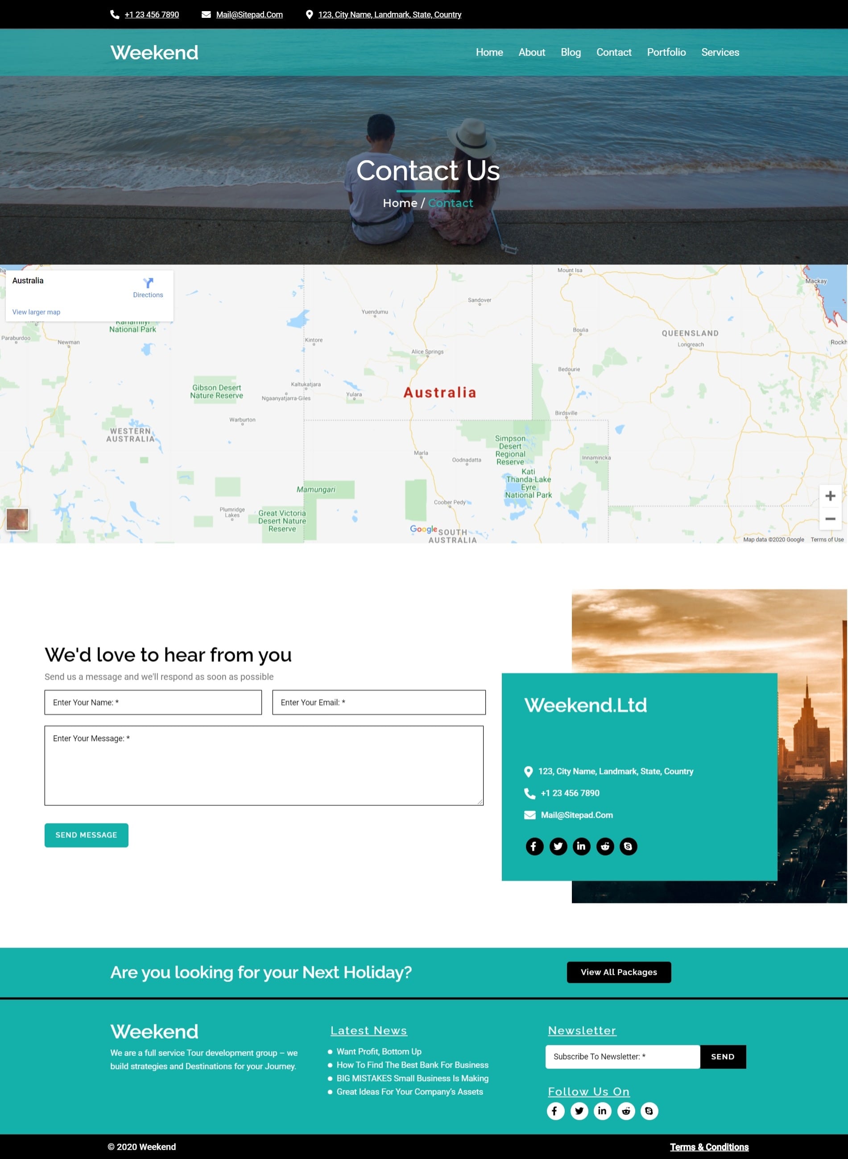Open the Reddit icon in footer
The width and height of the screenshot is (848, 1159).
tap(626, 1111)
